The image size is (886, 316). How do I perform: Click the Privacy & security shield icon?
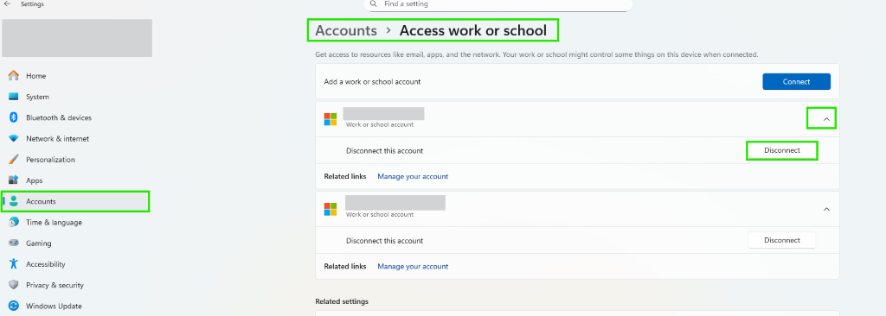coord(14,285)
